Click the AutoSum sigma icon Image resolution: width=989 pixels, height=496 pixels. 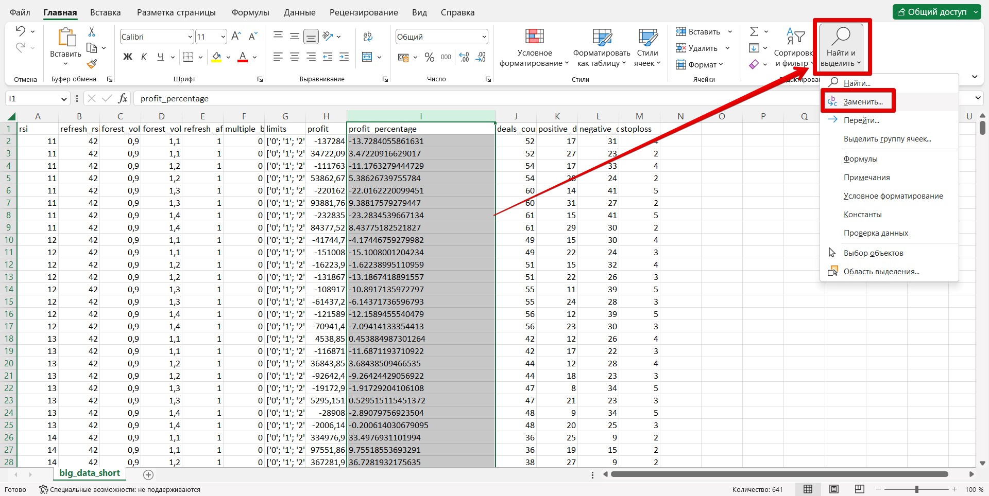pyautogui.click(x=754, y=32)
